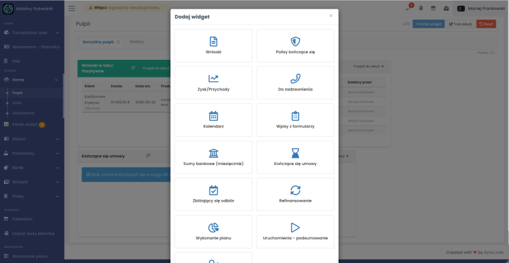
Task: Close the Dodaj widget dialog
Action: [x=331, y=16]
